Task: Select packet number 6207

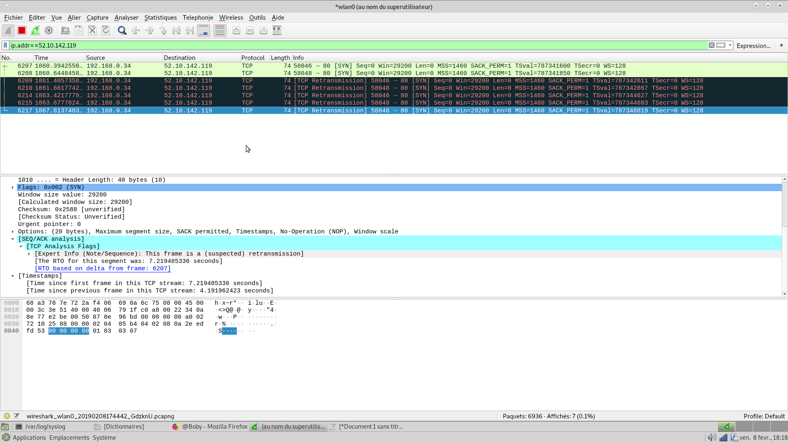Action: [394, 66]
